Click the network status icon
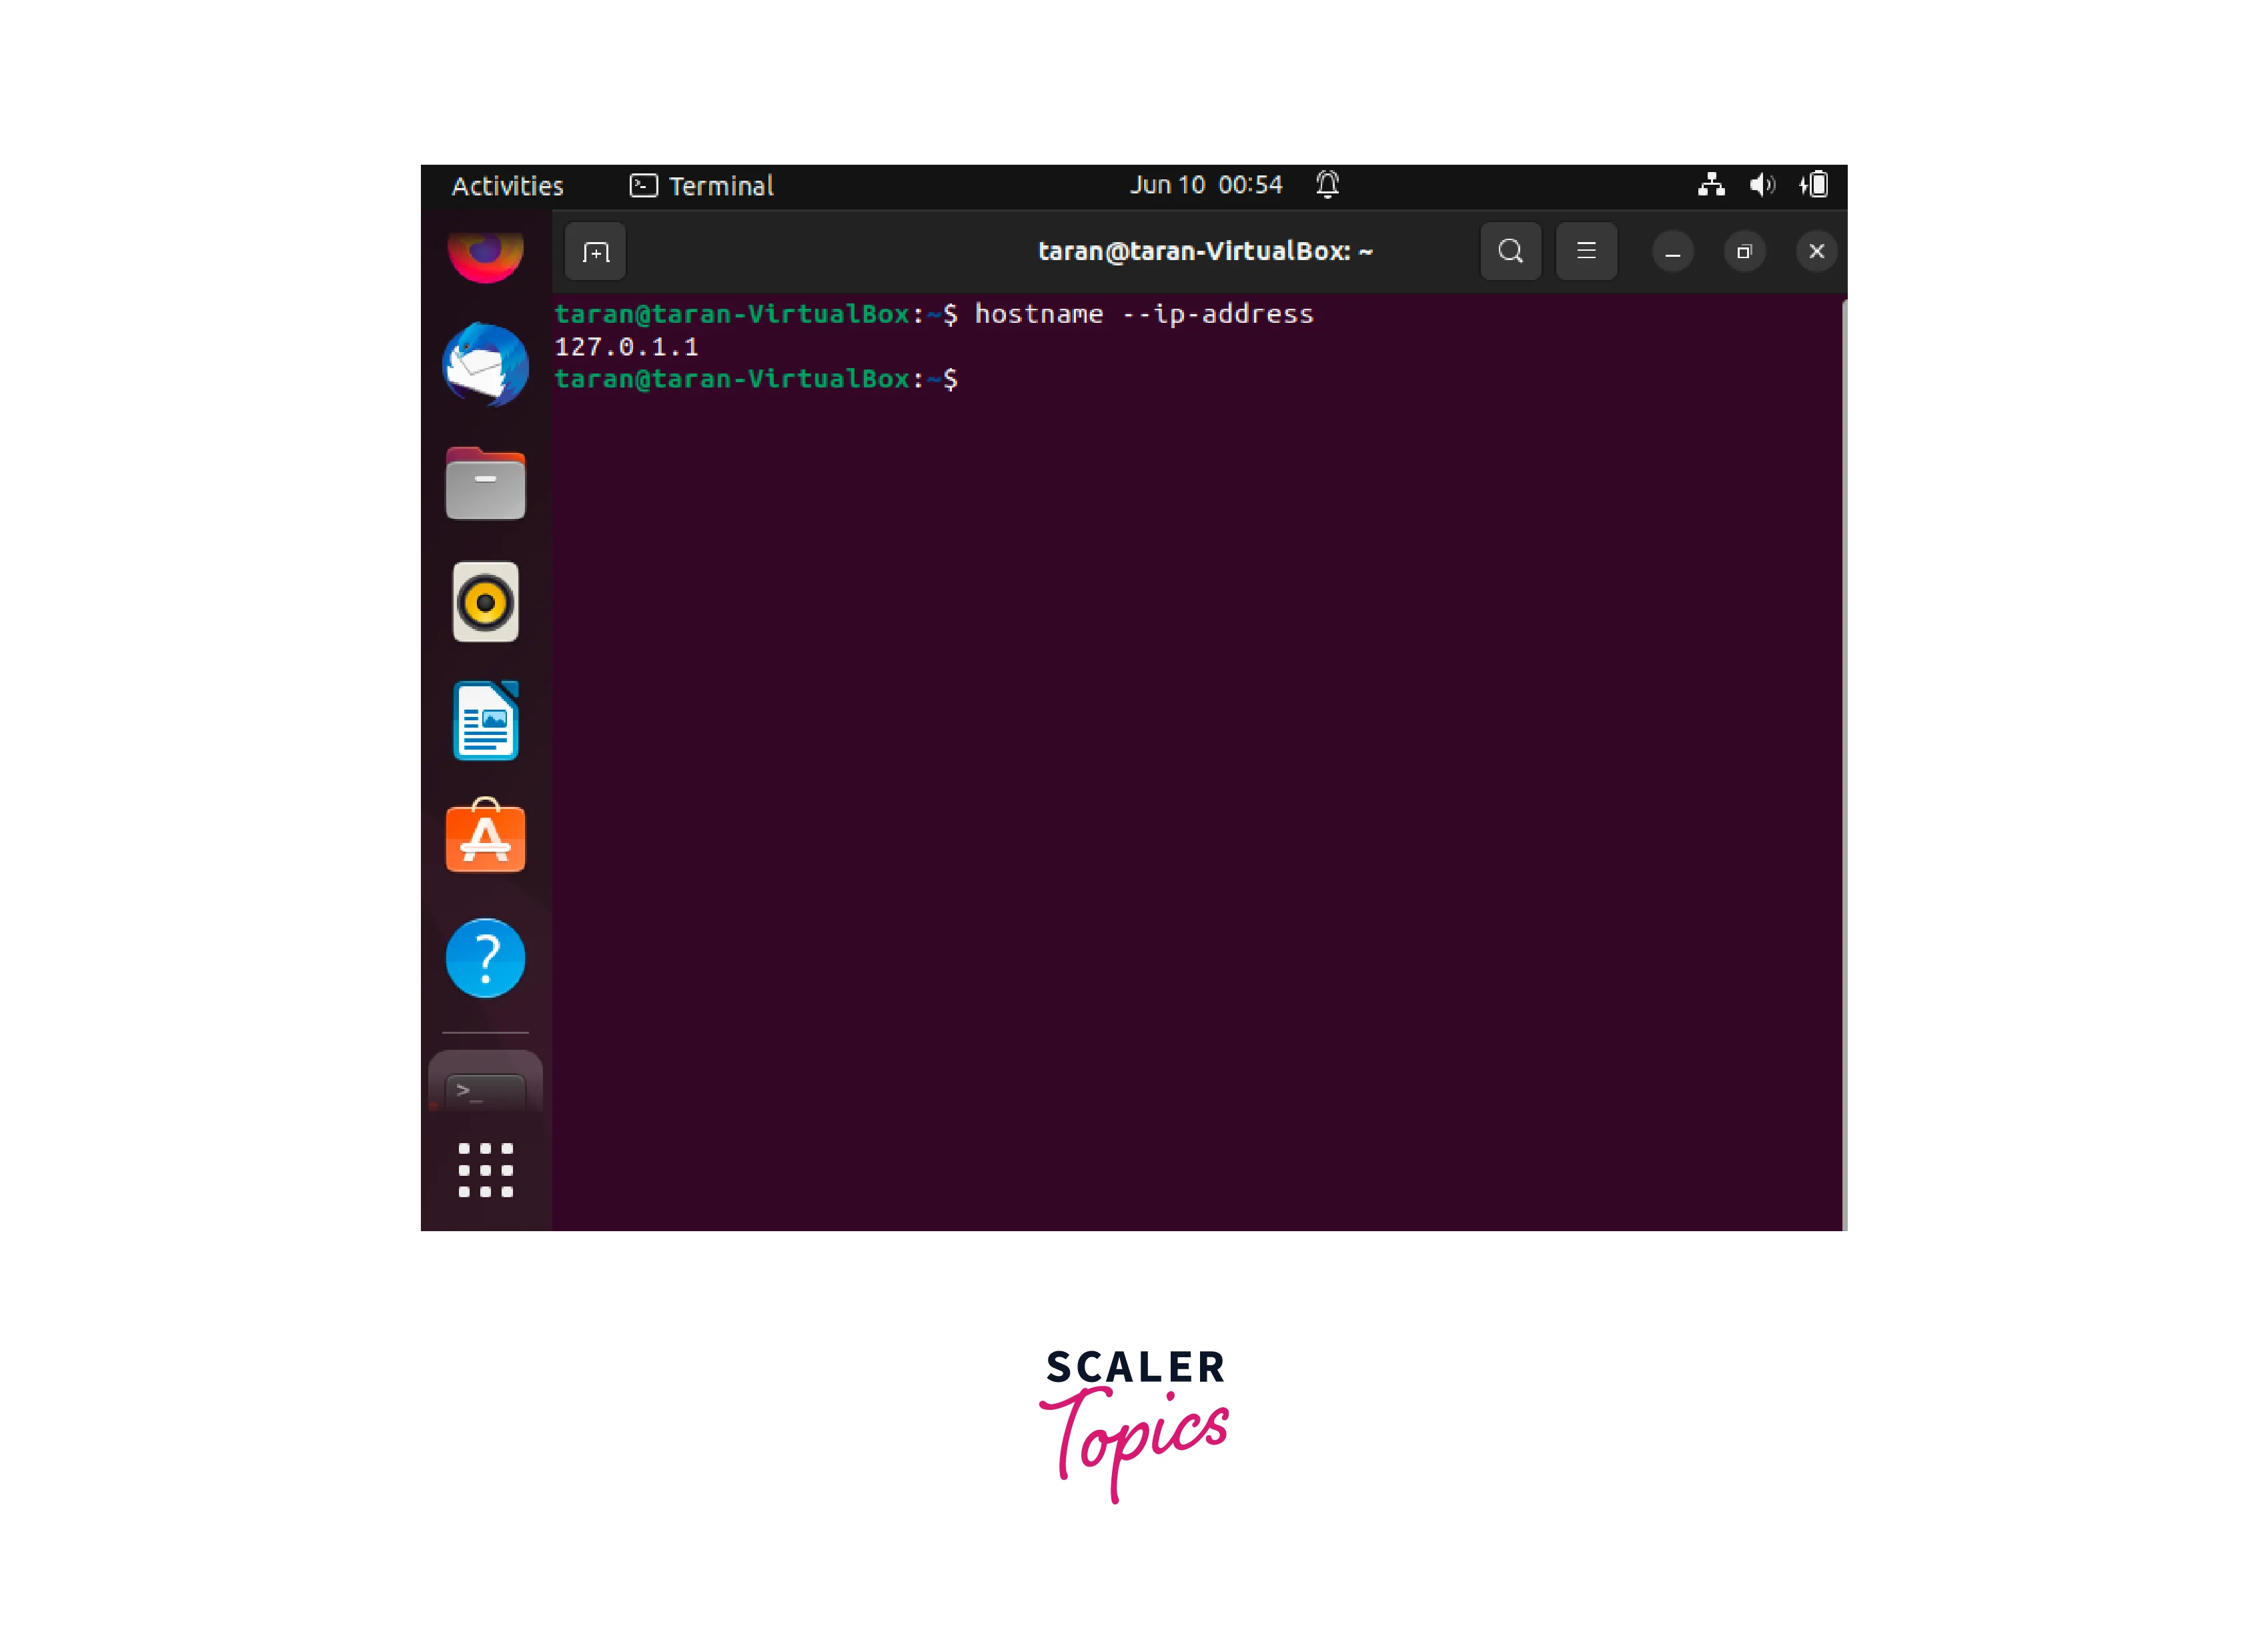 click(x=1711, y=185)
